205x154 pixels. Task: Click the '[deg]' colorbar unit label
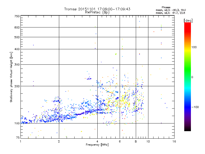pos(188,21)
